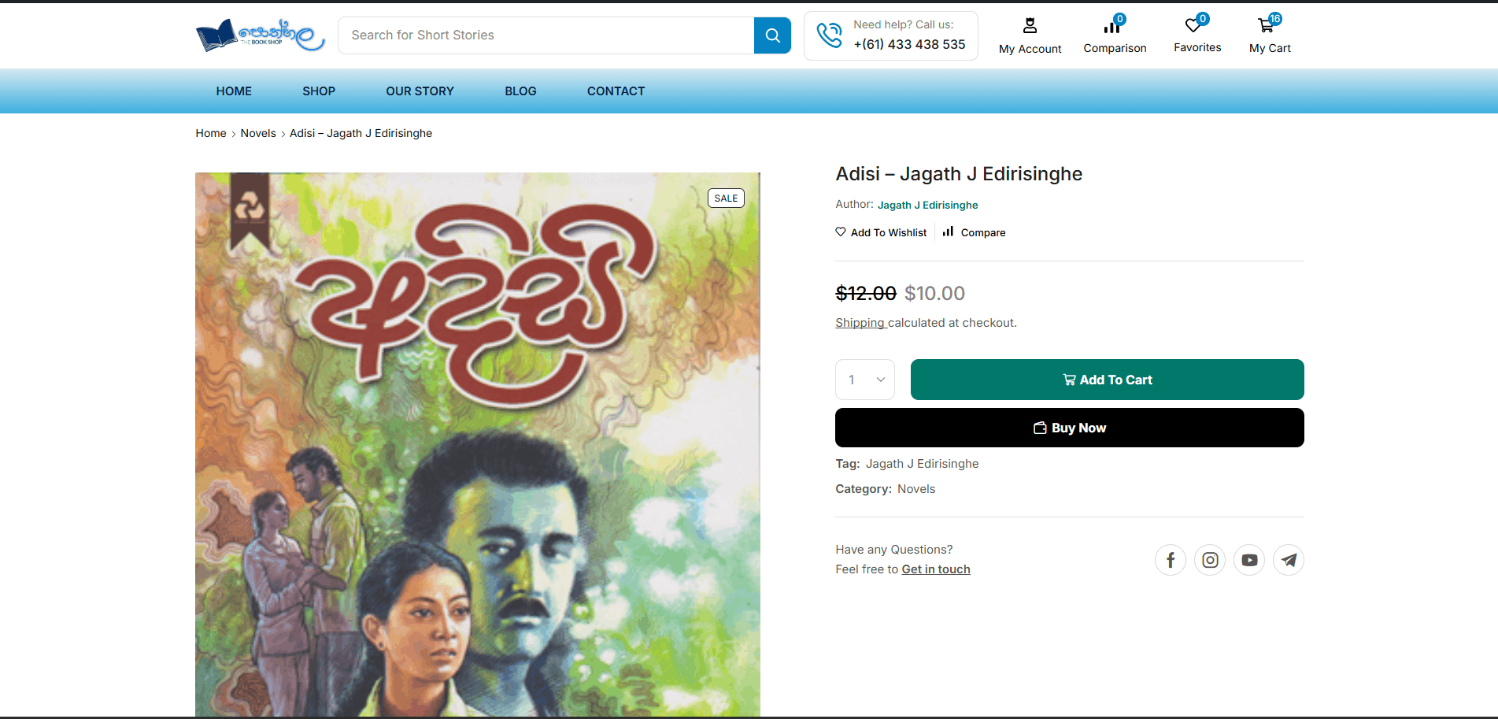The height and width of the screenshot is (719, 1498).
Task: Click the green Add To Cart button
Action: tap(1107, 380)
